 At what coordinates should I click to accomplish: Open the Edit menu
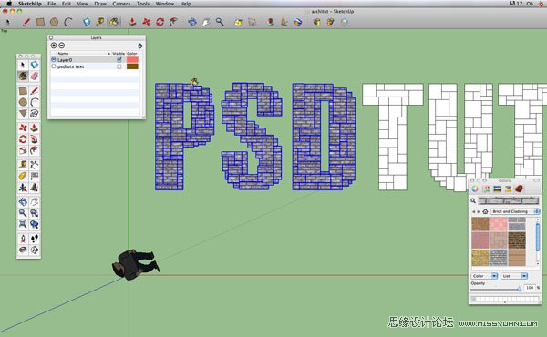(67, 4)
